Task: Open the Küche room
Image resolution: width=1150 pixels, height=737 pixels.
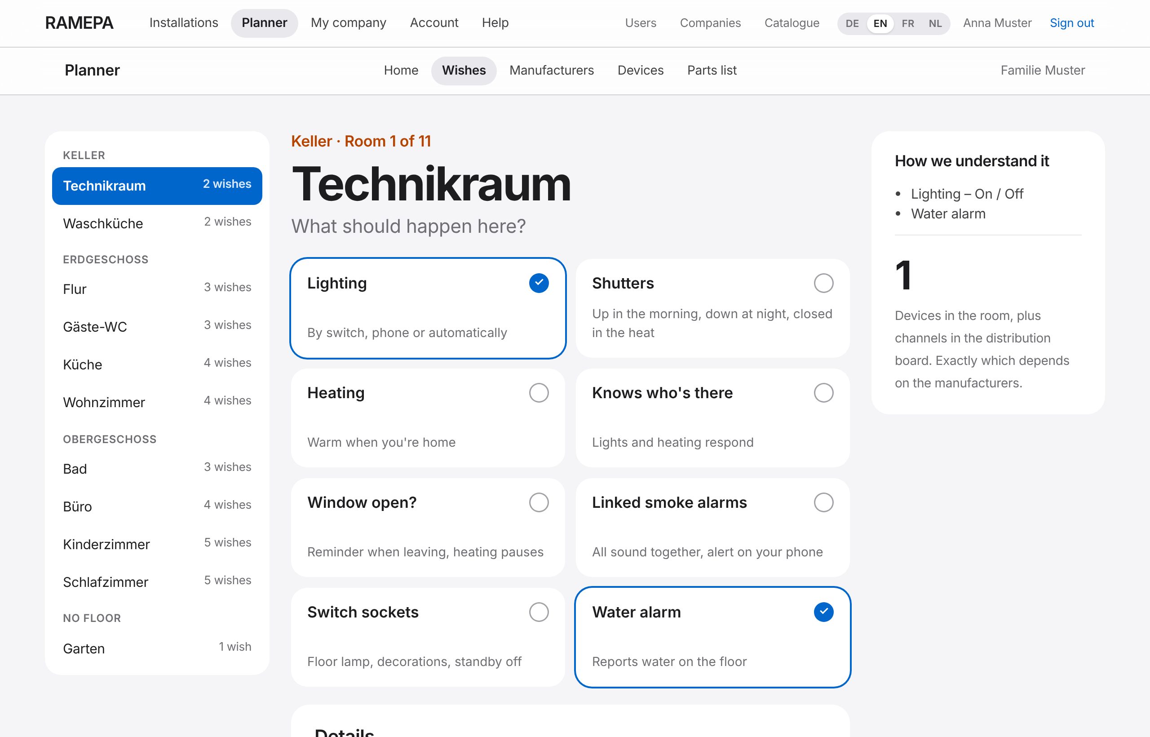Action: 157,364
